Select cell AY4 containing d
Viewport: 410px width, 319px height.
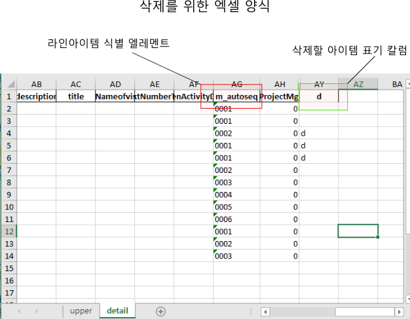click(319, 134)
